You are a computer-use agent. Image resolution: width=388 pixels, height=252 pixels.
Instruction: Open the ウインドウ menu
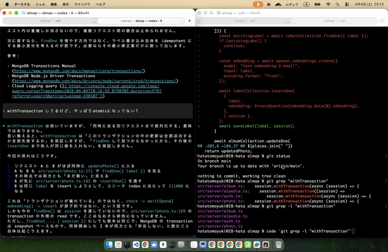83,4
